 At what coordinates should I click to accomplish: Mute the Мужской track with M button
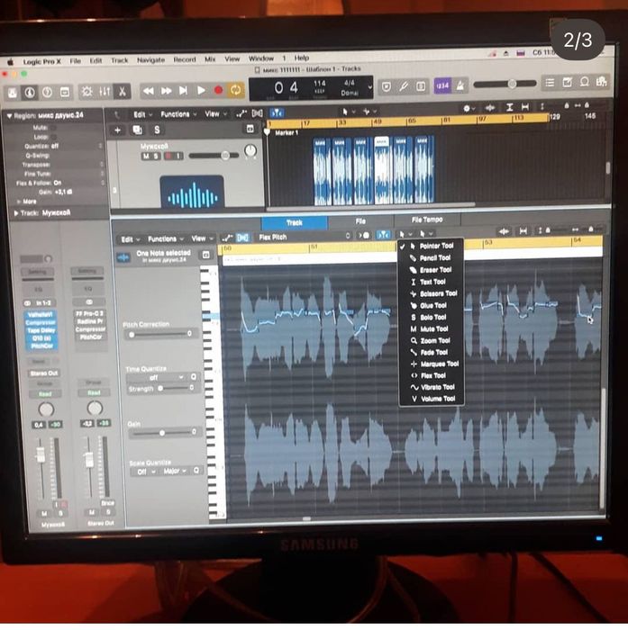(x=146, y=156)
